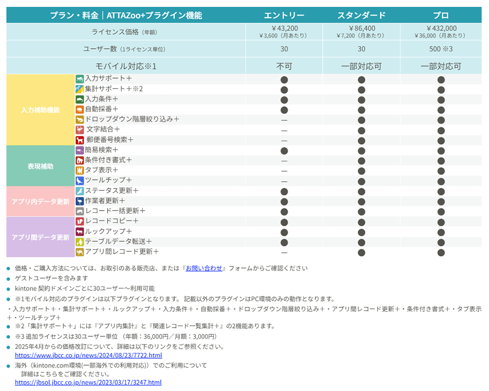Click the flamingo icon for 文字結合＋
The height and width of the screenshot is (391, 489).
(x=79, y=130)
